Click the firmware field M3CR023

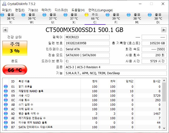click(87, 37)
